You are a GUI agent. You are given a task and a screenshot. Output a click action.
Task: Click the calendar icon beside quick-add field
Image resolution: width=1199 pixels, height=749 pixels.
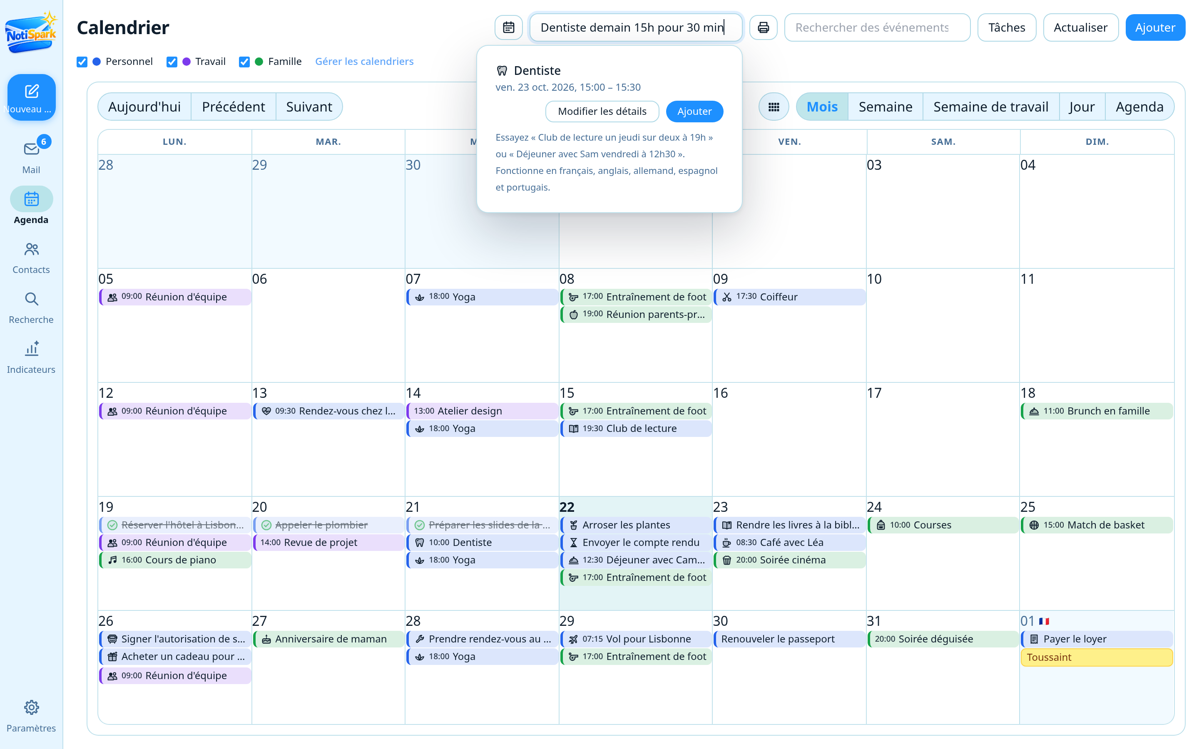pos(508,27)
